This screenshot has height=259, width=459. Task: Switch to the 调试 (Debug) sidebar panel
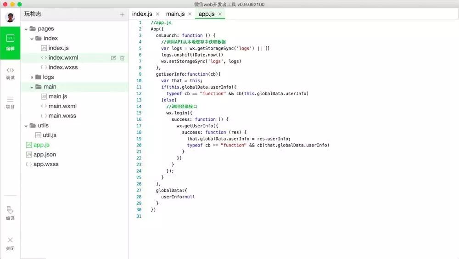[x=10, y=73]
